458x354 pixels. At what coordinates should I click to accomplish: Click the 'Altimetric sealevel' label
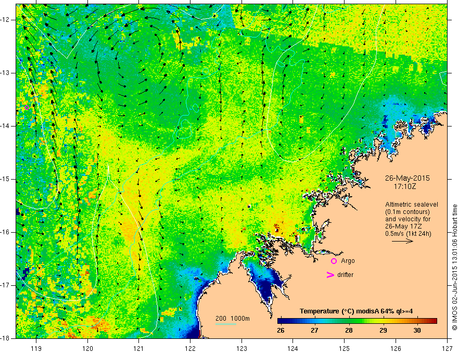412,205
